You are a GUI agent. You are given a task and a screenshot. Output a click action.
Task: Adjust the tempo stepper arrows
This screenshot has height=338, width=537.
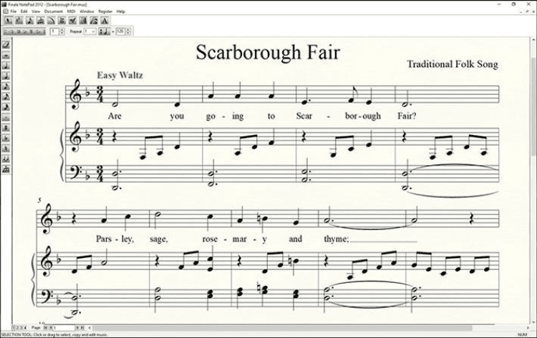pos(127,31)
